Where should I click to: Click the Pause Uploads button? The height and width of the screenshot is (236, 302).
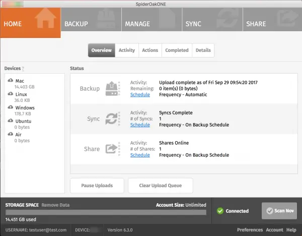(x=97, y=186)
